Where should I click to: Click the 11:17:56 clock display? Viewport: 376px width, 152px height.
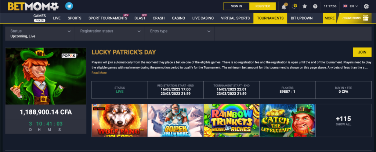point(330,6)
